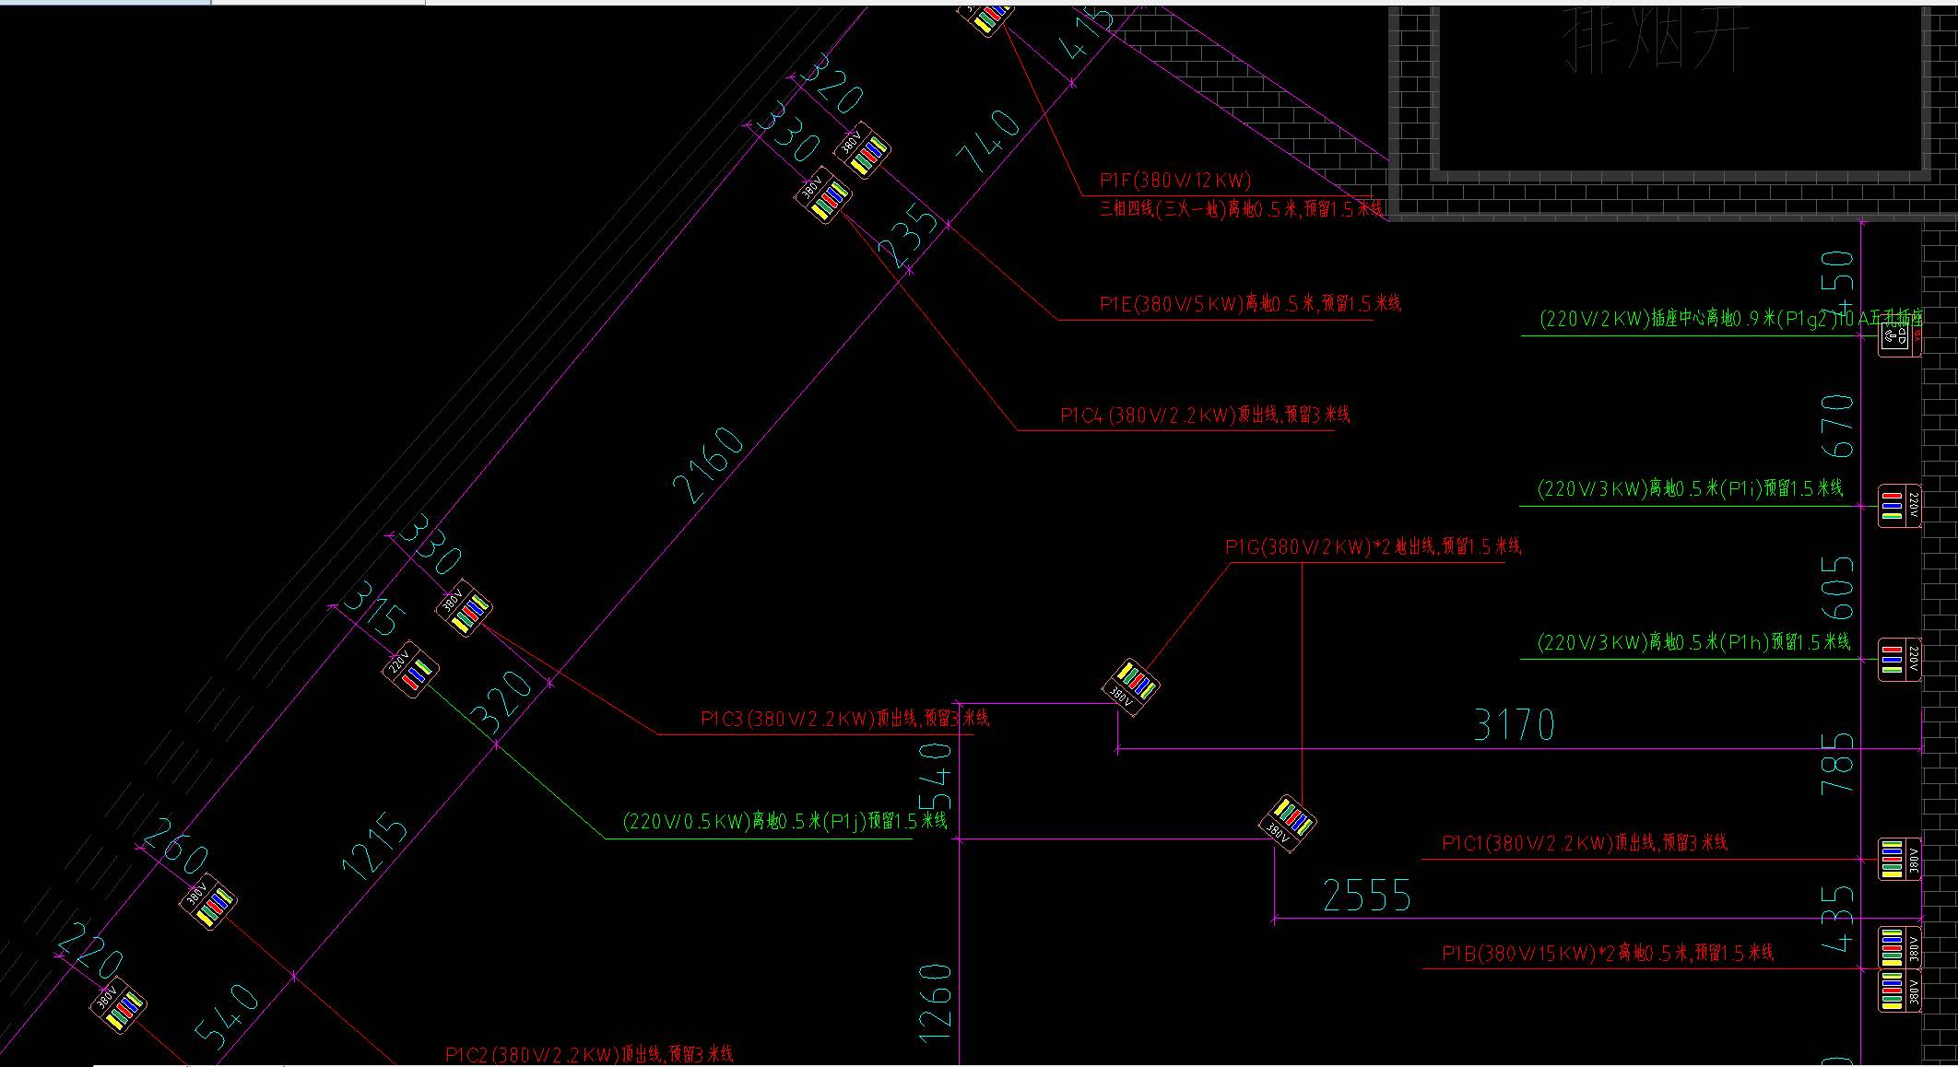Viewport: 1958px width, 1067px height.
Task: Select the vertical 1260 dimension text
Action: pos(936,1003)
